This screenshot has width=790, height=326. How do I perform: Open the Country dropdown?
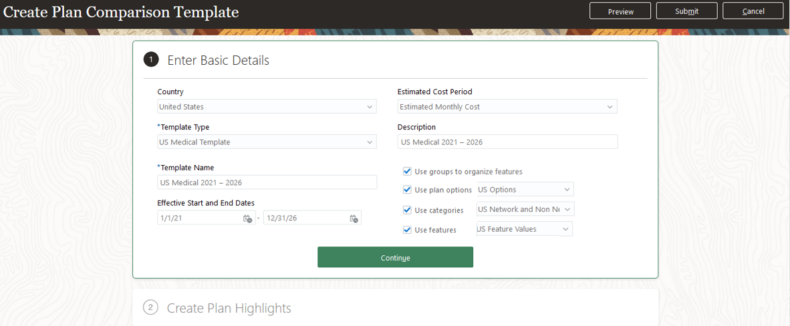370,107
